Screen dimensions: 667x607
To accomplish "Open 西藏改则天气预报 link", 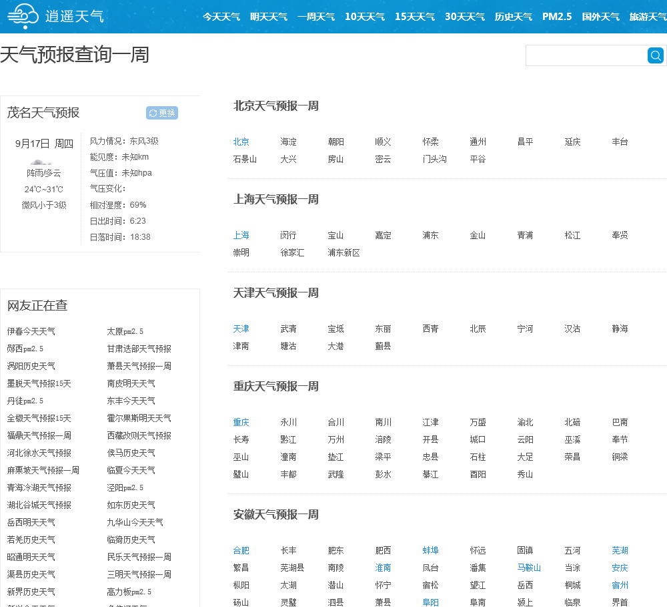I will pos(139,436).
